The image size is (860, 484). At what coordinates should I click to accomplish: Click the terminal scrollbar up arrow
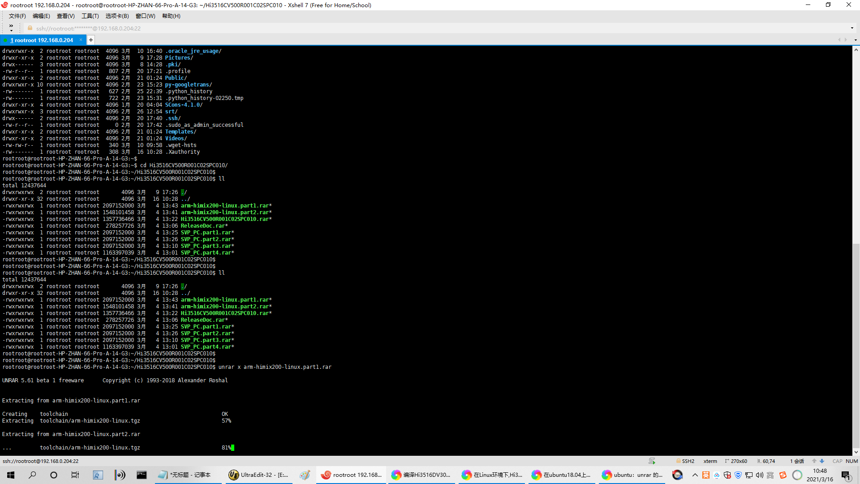pyautogui.click(x=856, y=50)
